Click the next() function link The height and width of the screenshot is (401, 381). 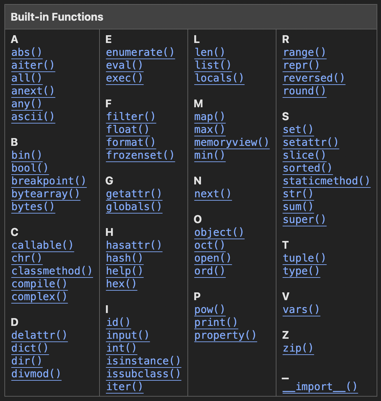tap(213, 194)
